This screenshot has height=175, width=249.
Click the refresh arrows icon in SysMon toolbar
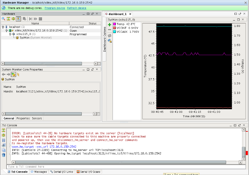pyautogui.click(x=109, y=36)
